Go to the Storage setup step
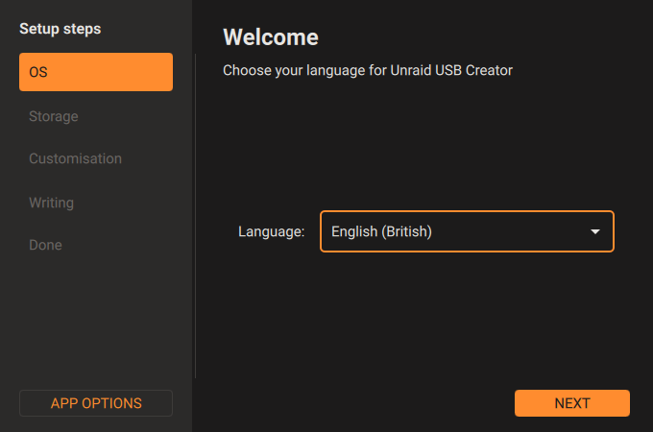 tap(54, 116)
